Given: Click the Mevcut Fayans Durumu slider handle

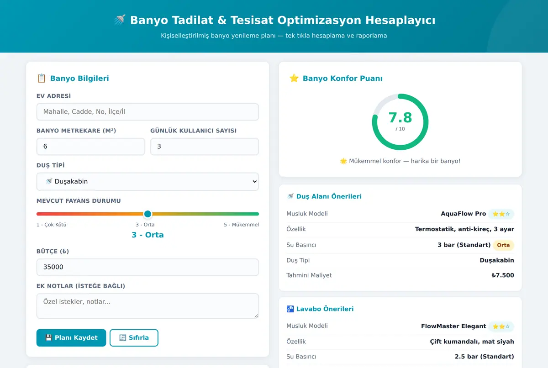Looking at the screenshot, I should pyautogui.click(x=148, y=214).
